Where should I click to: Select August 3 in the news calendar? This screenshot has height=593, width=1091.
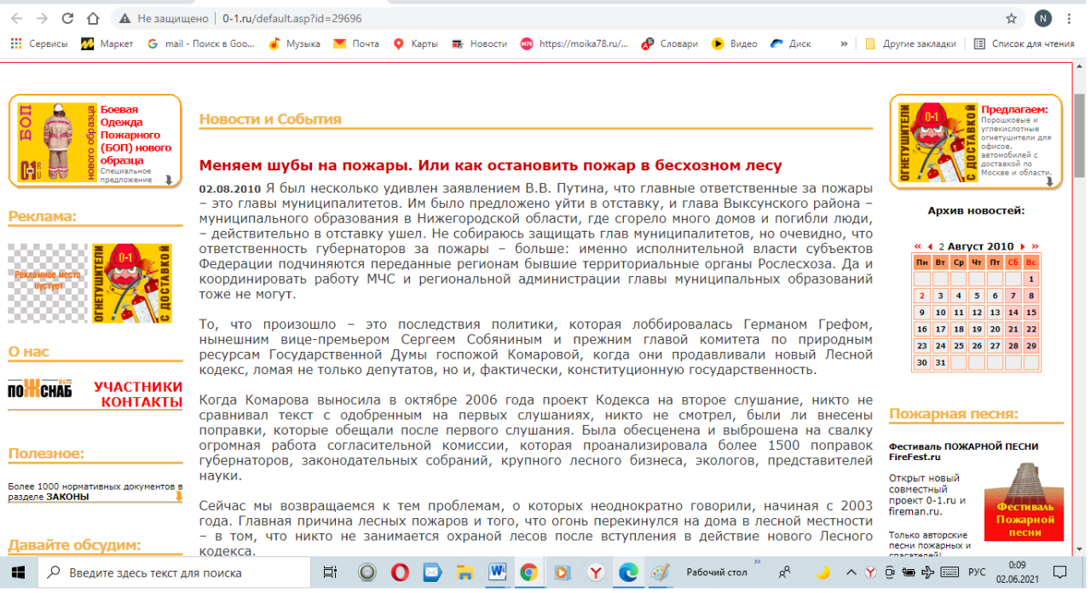point(938,296)
